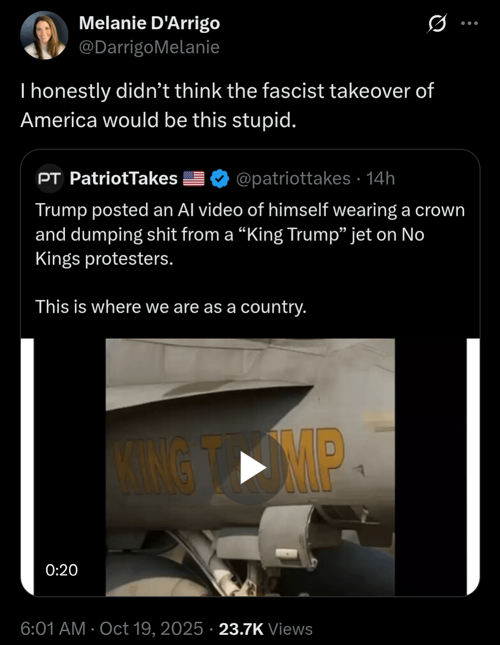Visit the @patriottakes handle
Viewport: 500px width, 645px height.
pyautogui.click(x=293, y=178)
